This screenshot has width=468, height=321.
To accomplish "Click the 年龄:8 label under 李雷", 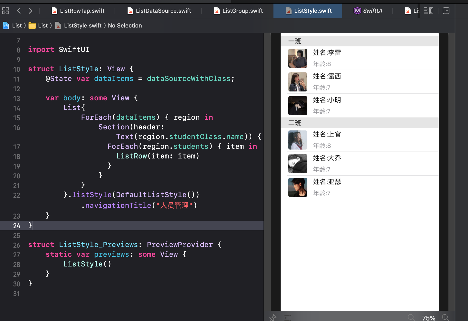I will click(322, 64).
